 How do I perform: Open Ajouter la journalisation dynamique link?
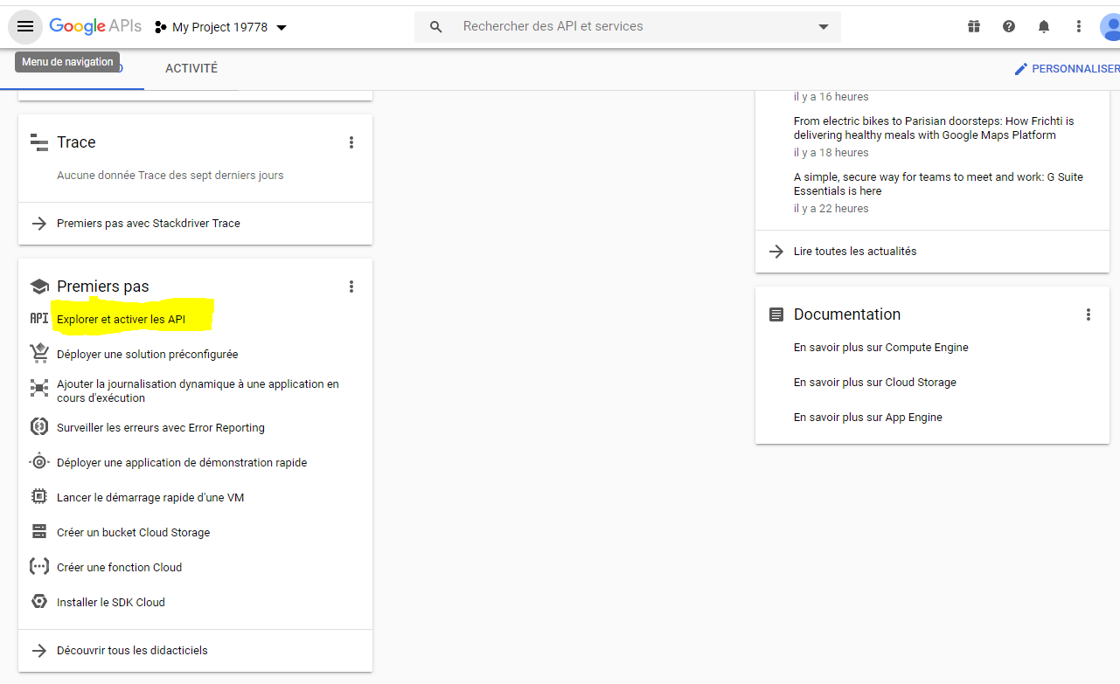198,391
